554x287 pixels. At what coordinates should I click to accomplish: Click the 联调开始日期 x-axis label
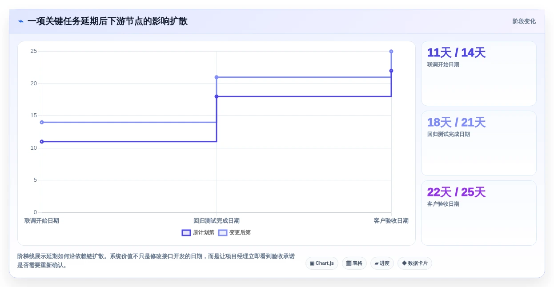pos(42,221)
